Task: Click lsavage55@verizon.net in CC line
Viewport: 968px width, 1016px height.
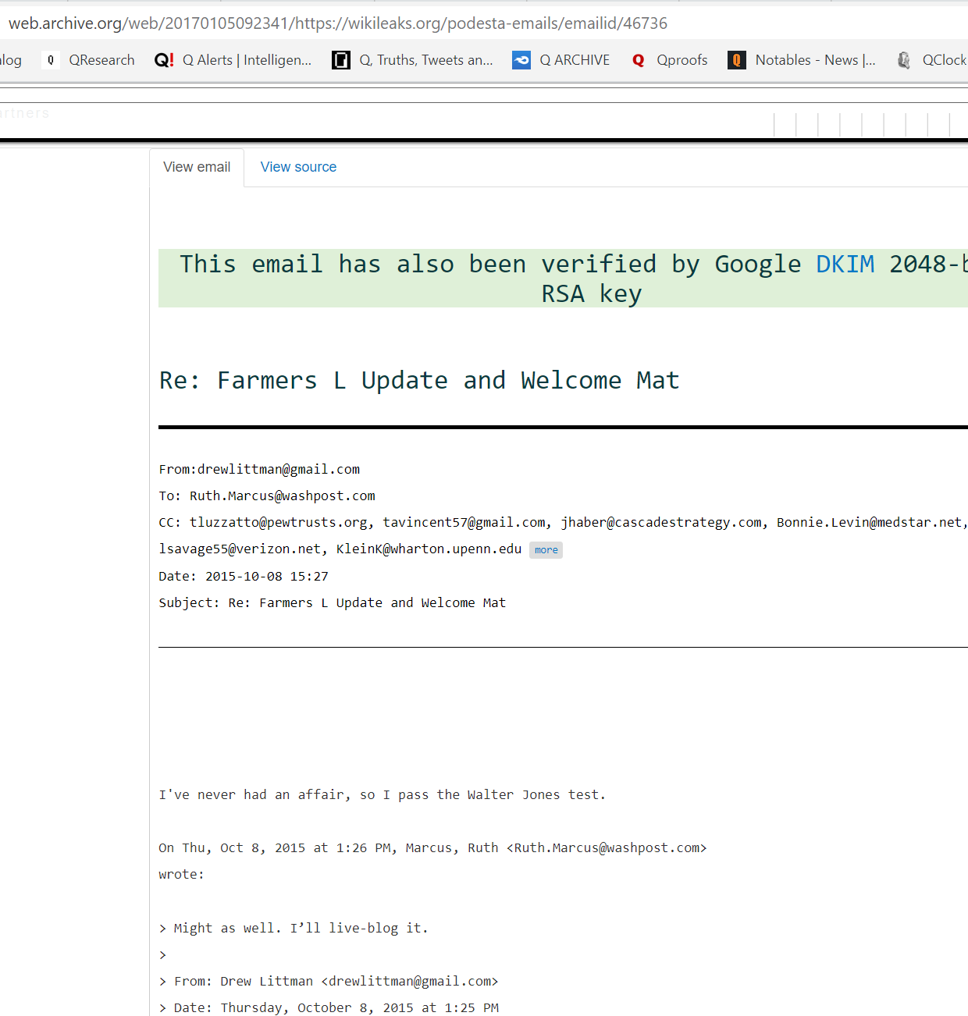Action: 240,549
